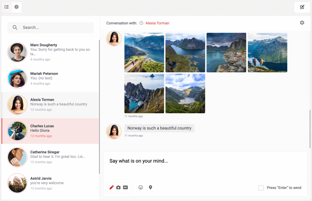Open sixth photo of green valley fjord
The width and height of the screenshot is (312, 201).
tap(185, 94)
